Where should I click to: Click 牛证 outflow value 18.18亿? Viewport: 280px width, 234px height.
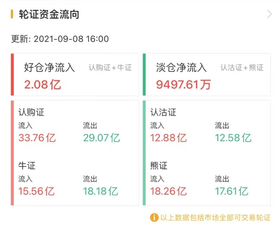point(101,191)
